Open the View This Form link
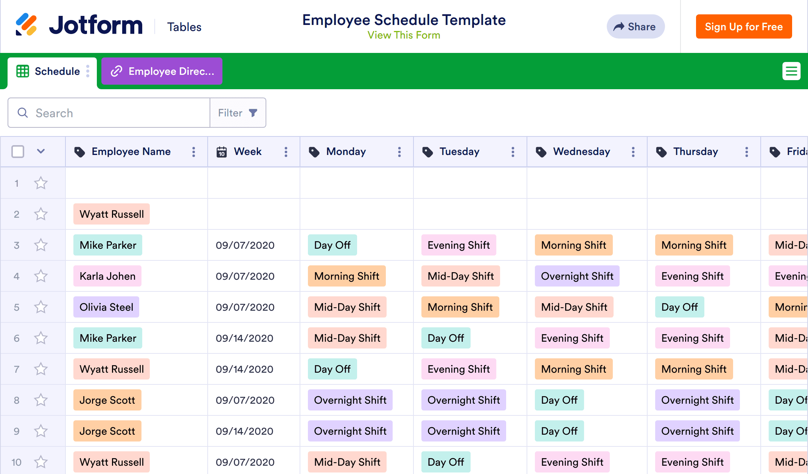This screenshot has height=474, width=808. point(404,35)
